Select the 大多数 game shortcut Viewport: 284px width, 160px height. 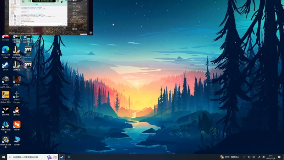[17, 81]
